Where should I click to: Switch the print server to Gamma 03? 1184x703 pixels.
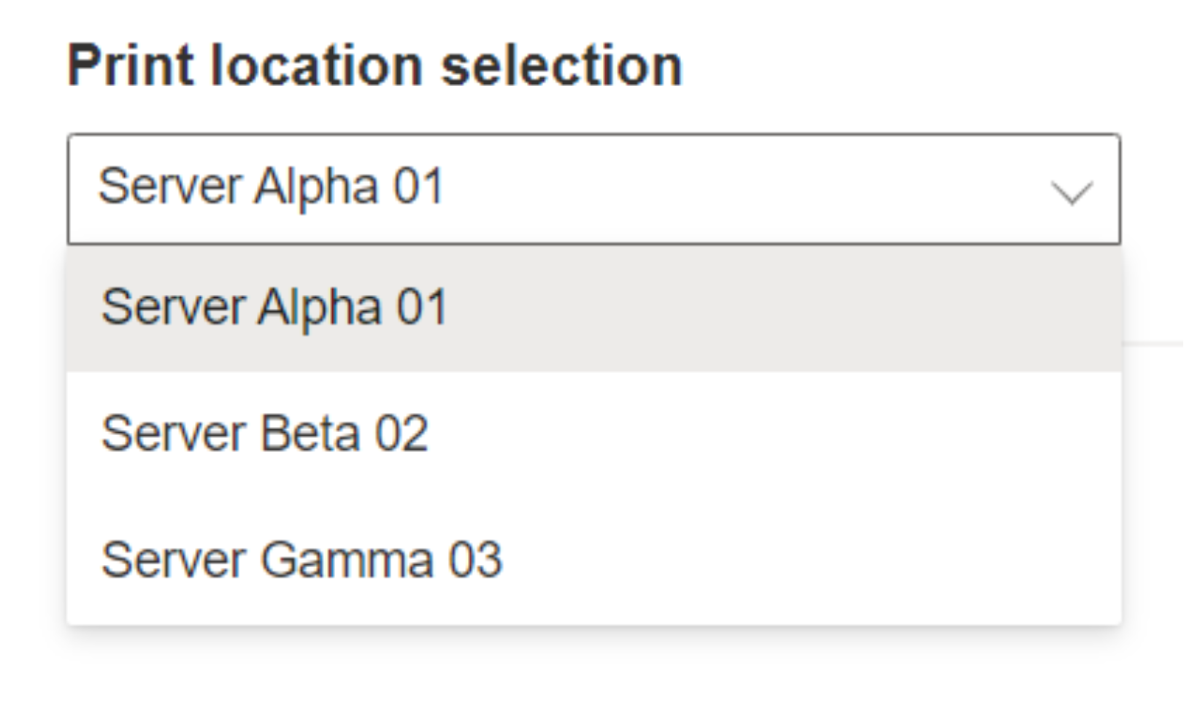point(301,561)
